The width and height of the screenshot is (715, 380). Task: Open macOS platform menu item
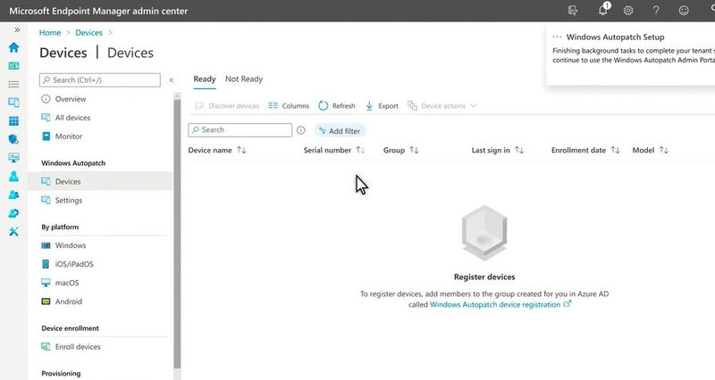tap(66, 283)
